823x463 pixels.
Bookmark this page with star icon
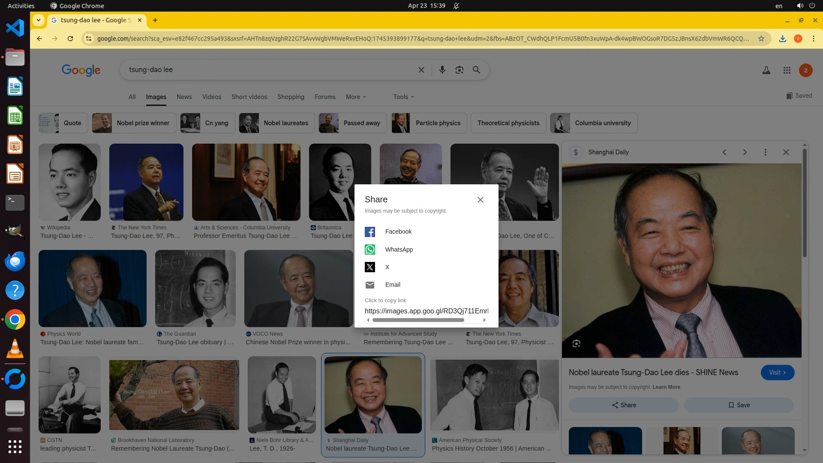click(x=761, y=39)
